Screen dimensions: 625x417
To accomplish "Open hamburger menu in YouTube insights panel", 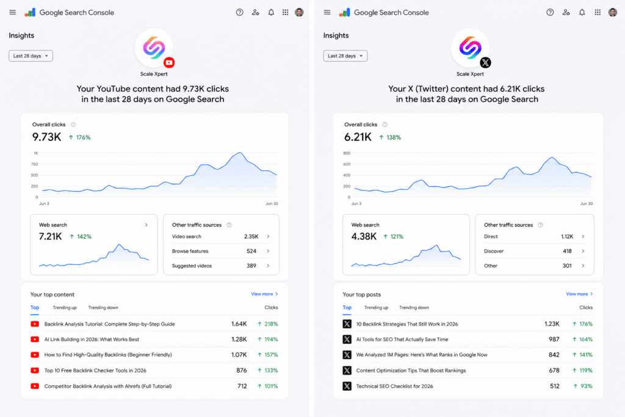I will click(x=13, y=12).
